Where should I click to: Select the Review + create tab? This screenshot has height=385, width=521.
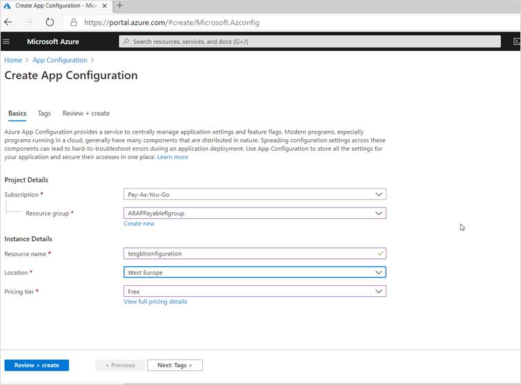point(86,113)
